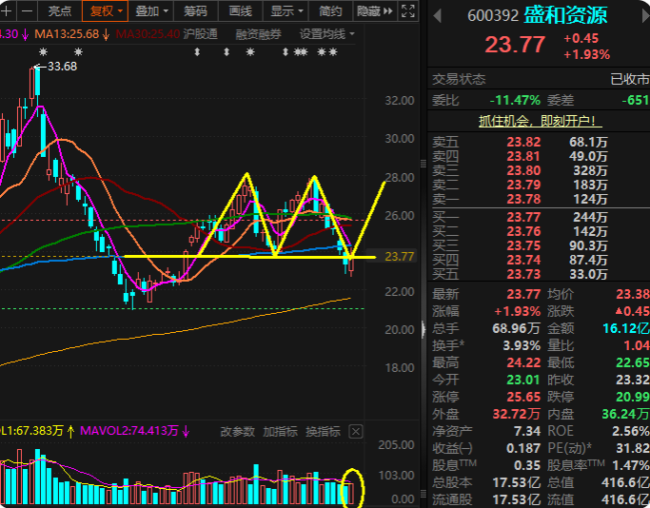Click 买一 bid price 23.77

click(523, 217)
